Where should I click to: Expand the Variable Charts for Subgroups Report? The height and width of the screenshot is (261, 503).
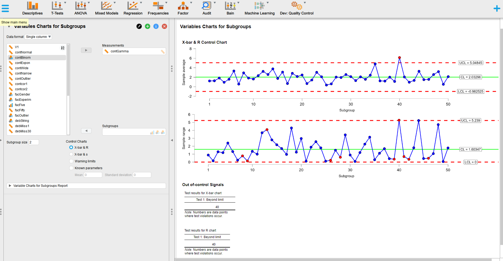point(10,185)
